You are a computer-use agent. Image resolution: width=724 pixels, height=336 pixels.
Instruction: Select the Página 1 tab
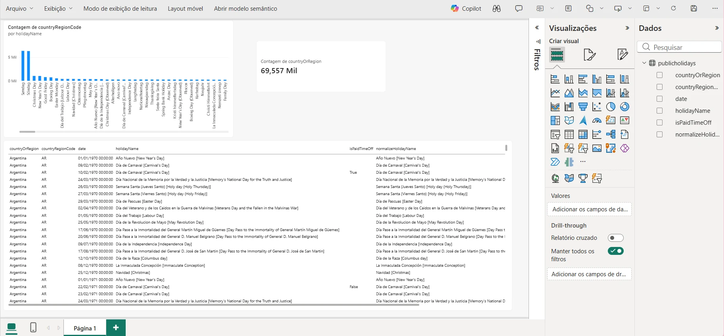[85, 328]
